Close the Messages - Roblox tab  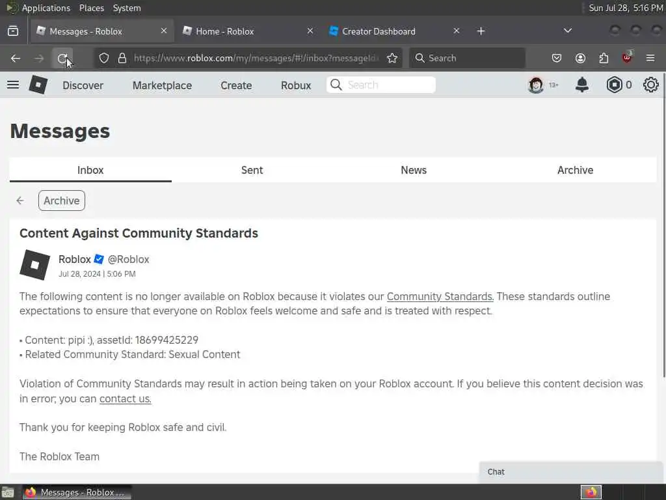[164, 31]
